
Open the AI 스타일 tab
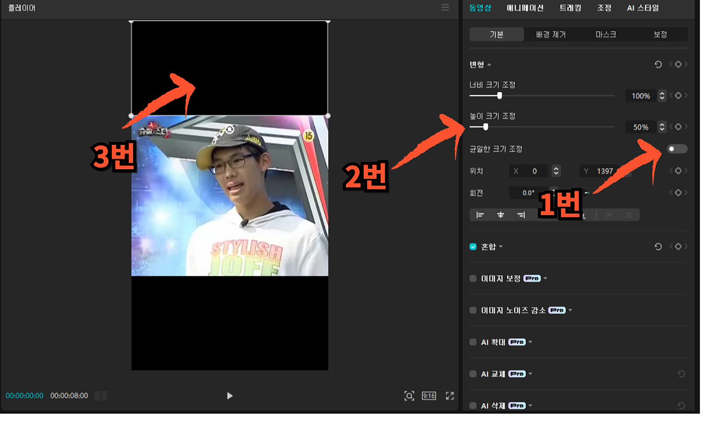pyautogui.click(x=643, y=8)
